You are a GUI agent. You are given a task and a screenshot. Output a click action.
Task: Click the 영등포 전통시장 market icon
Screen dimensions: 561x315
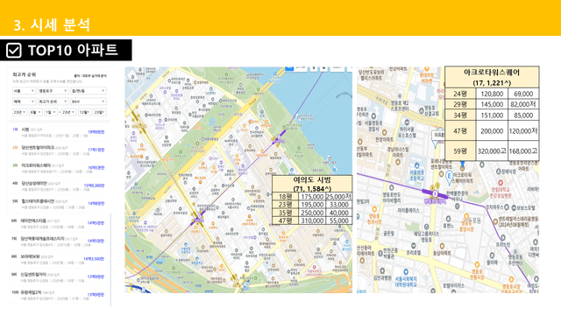pyautogui.click(x=477, y=264)
